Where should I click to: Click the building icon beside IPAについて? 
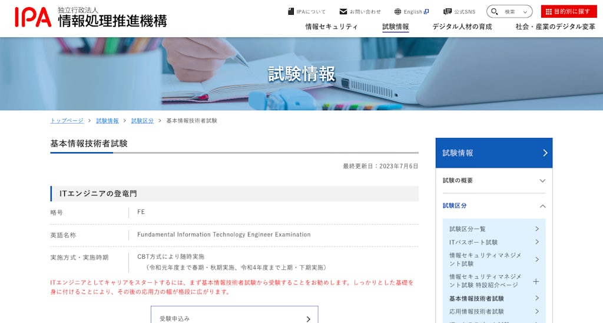click(x=291, y=12)
